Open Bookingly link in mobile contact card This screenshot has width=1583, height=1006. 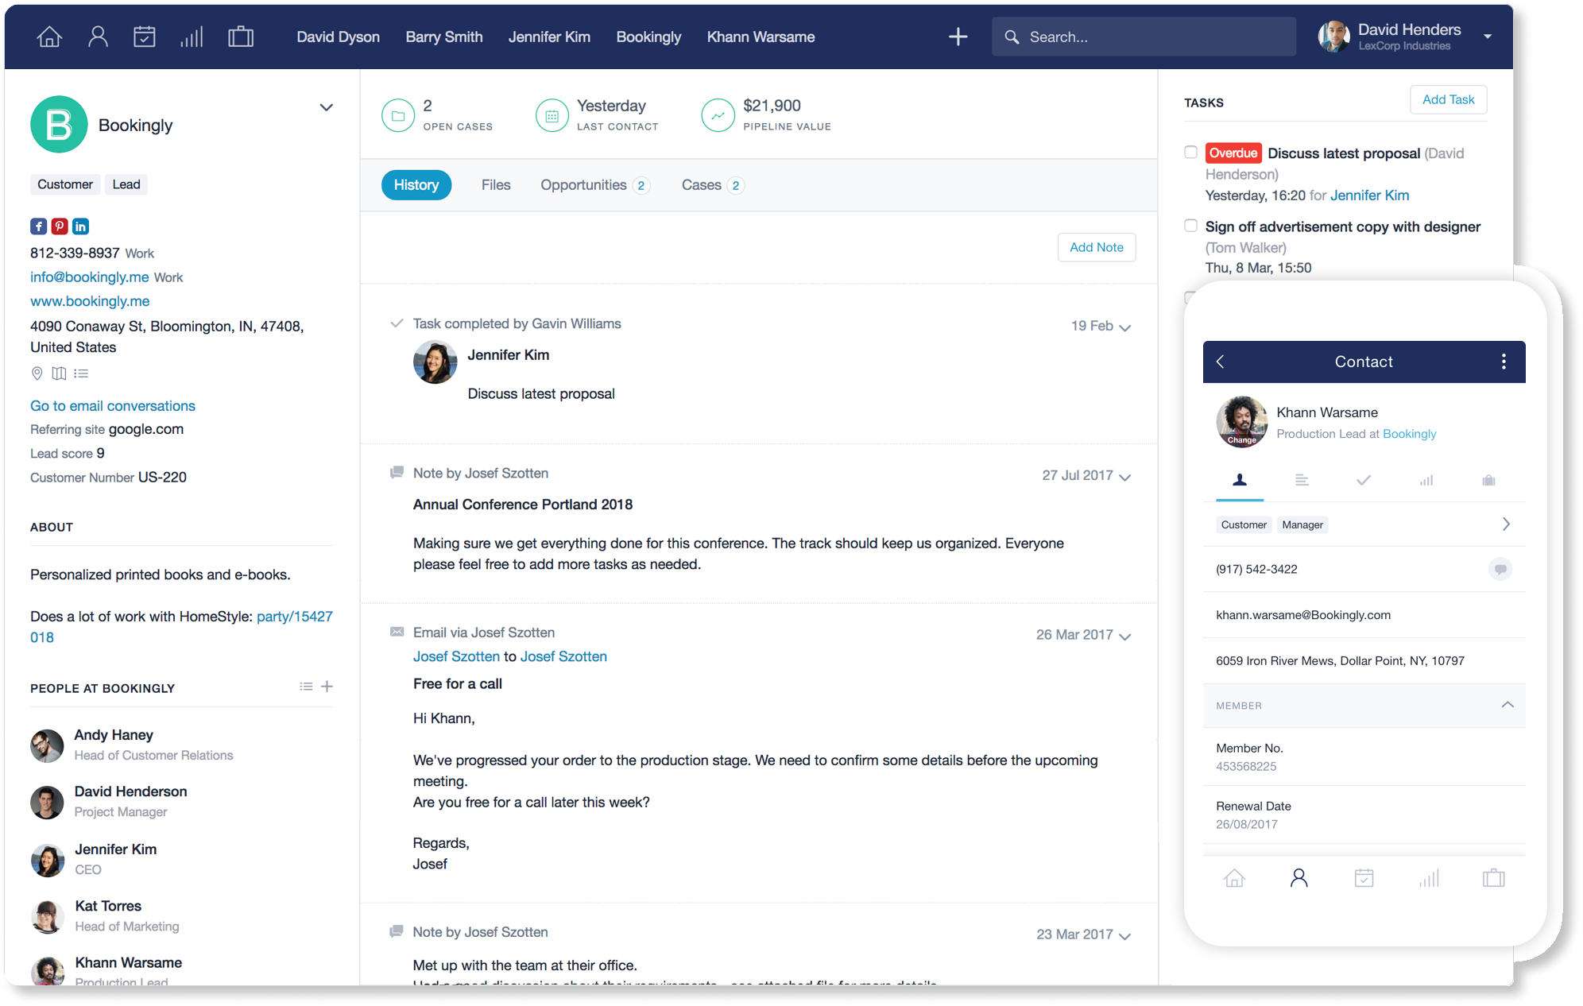tap(1409, 434)
